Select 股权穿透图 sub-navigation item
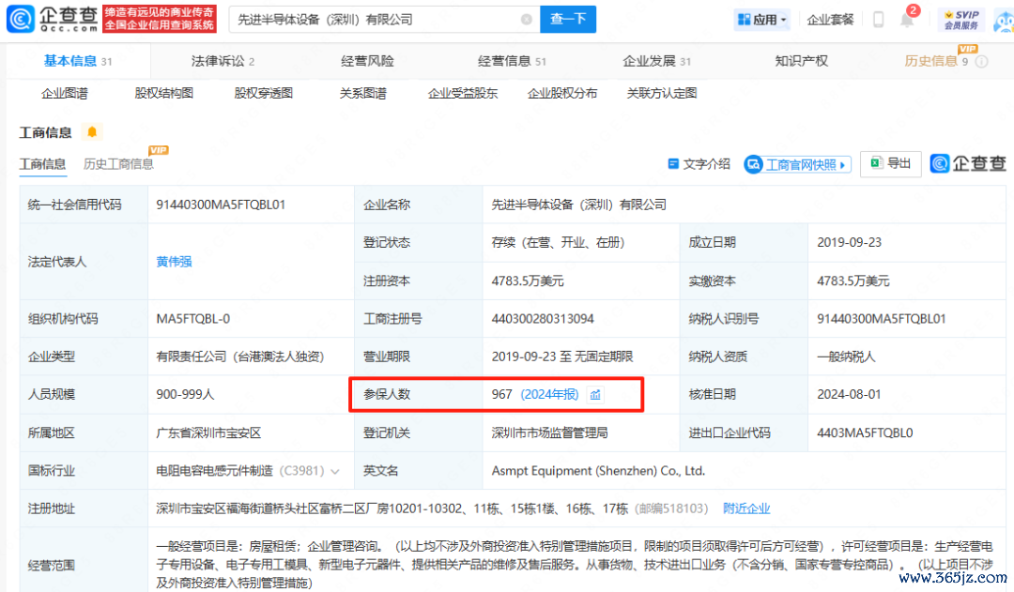 coord(263,94)
